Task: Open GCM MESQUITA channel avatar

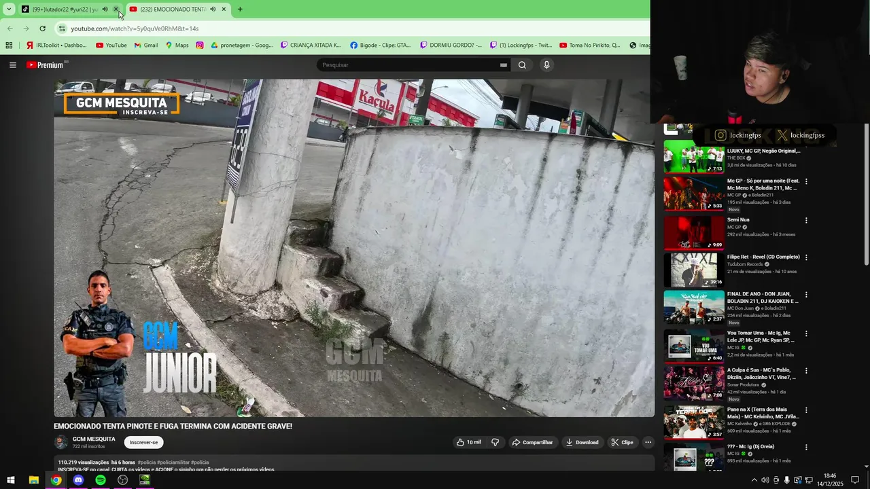Action: 61,442
